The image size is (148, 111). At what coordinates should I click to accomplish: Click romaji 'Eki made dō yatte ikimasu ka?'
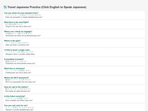tap(18, 91)
